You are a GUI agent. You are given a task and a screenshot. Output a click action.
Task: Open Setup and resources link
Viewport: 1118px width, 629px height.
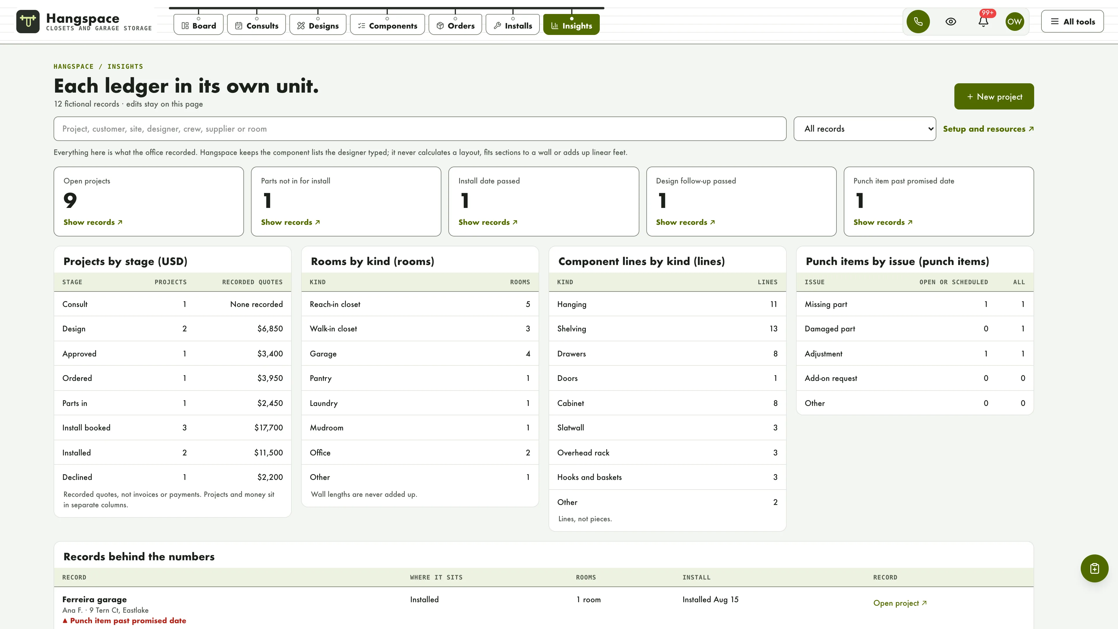click(988, 129)
